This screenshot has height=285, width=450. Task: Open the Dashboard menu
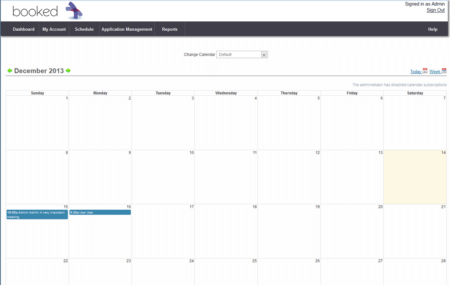(x=24, y=29)
